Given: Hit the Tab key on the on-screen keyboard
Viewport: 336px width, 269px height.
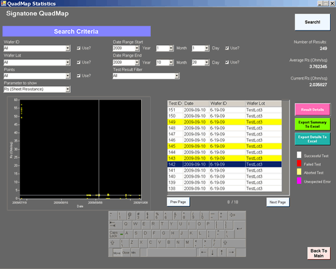Looking at the screenshot, I should [x=115, y=225].
